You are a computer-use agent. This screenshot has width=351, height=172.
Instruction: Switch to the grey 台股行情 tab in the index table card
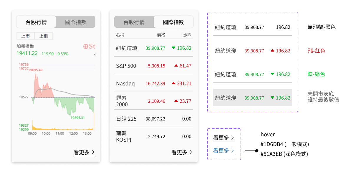click(134, 22)
